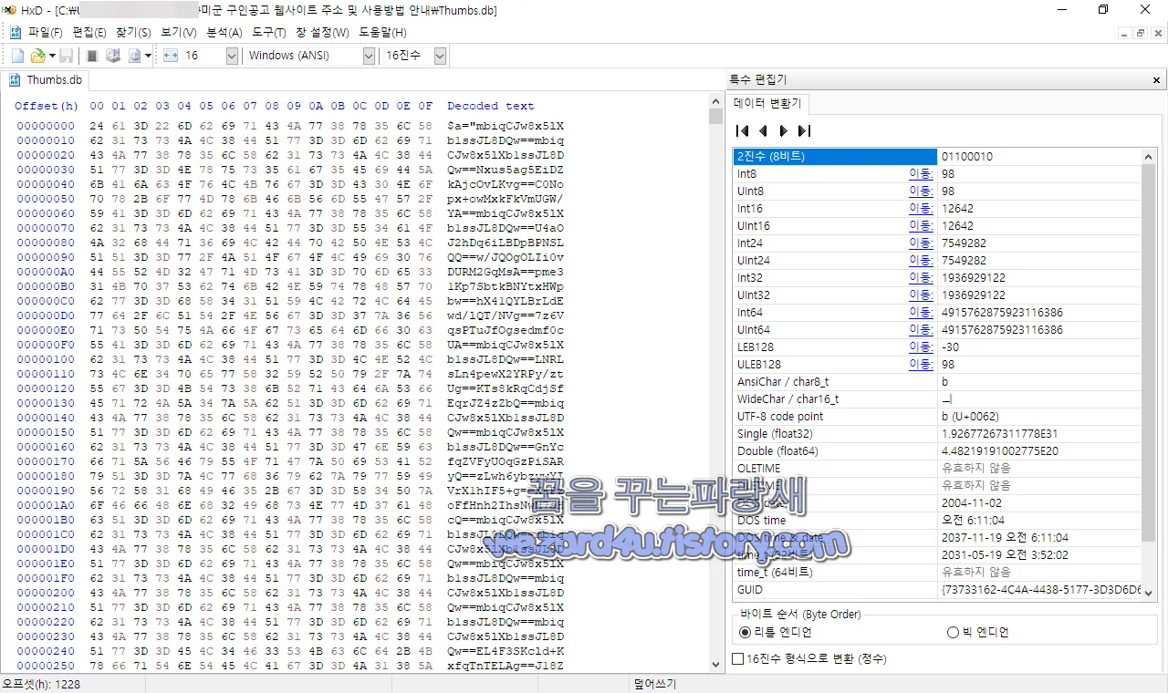Open the 파일(F) menu
Screen dimensions: 1168x693
(x=46, y=32)
